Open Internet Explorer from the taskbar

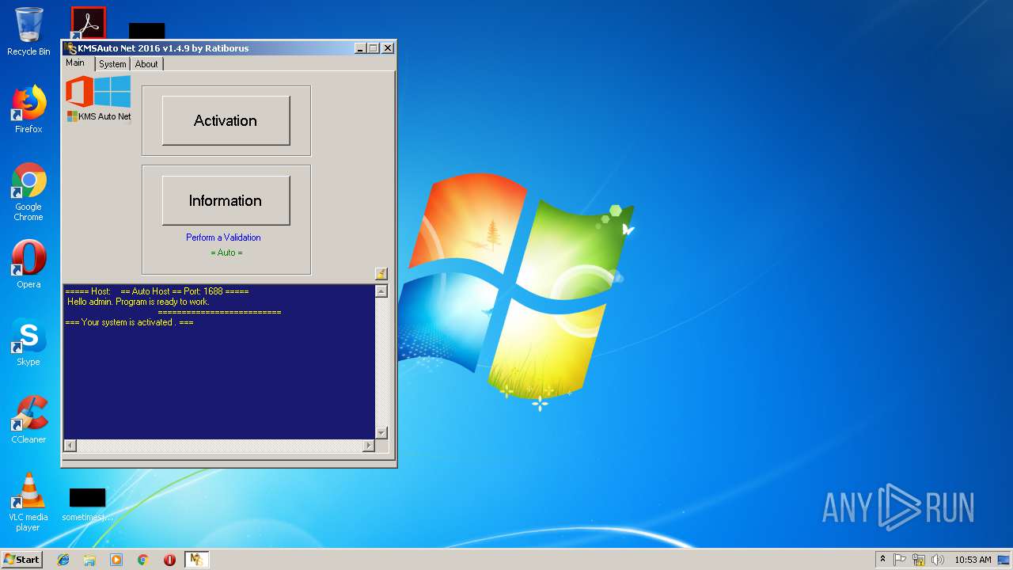(x=63, y=560)
